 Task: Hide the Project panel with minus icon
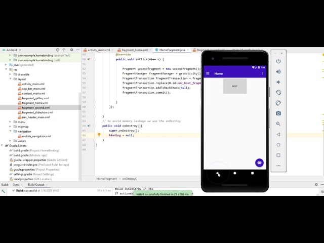click(x=77, y=50)
